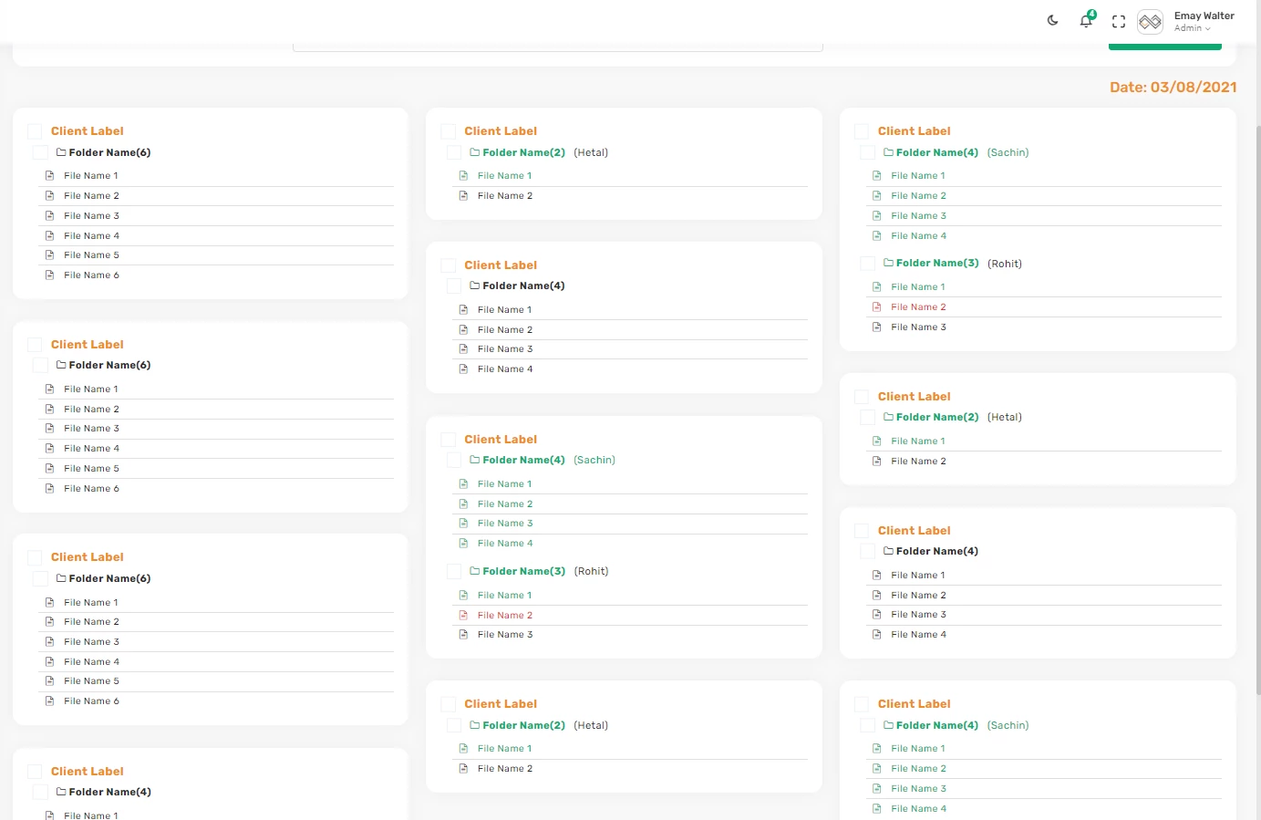Open Client Label heading above Folder Name(4), left column
The height and width of the screenshot is (820, 1261).
click(88, 772)
